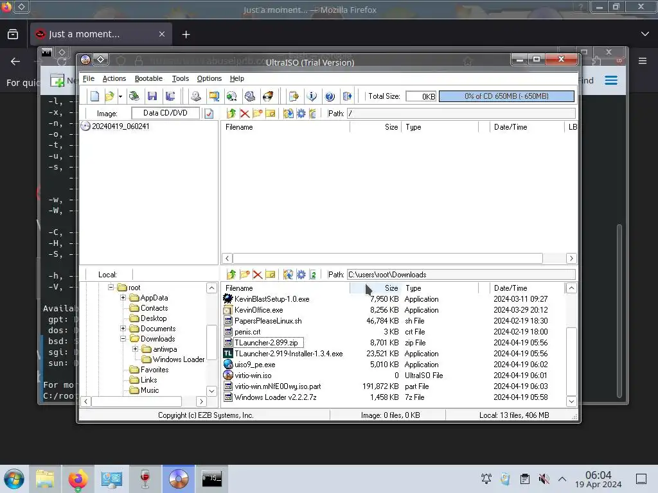The width and height of the screenshot is (658, 493).
Task: Click New Folder icon in local pane toolbar
Action: tap(245, 275)
